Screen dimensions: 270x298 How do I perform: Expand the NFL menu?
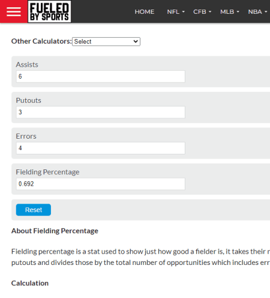176,12
